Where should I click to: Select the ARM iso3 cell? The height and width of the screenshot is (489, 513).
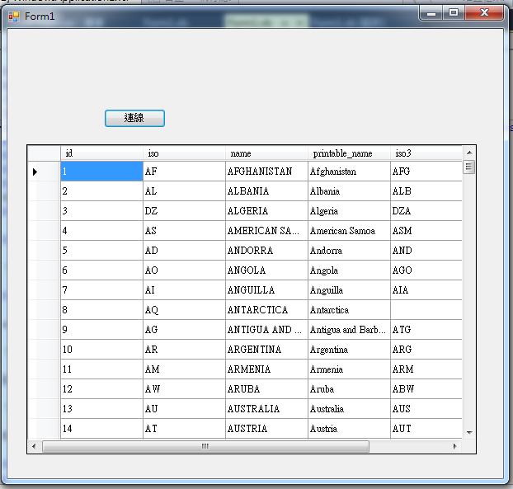(x=426, y=369)
